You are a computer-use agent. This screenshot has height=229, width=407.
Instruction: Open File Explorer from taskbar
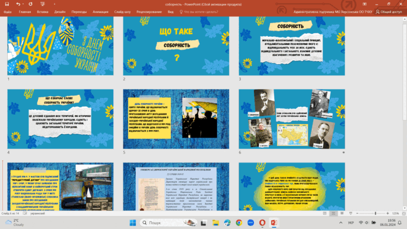point(215,222)
